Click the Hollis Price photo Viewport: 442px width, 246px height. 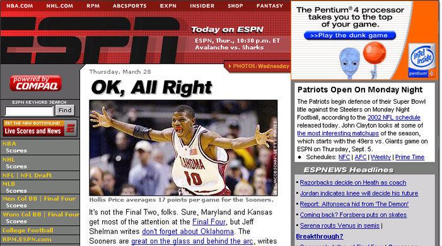click(x=183, y=148)
